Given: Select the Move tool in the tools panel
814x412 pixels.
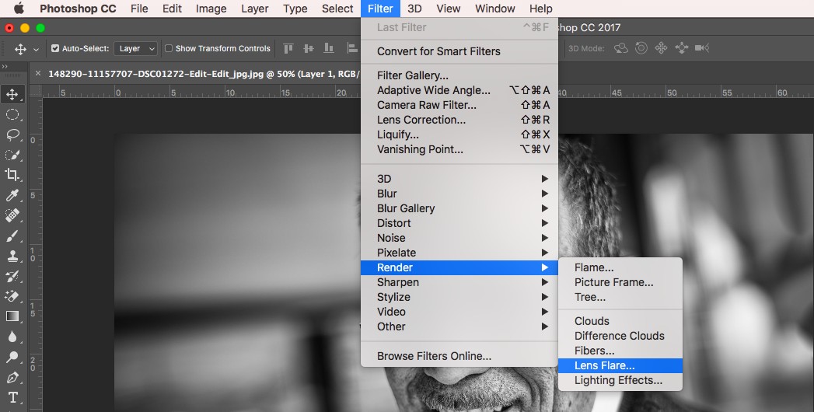Looking at the screenshot, I should [x=12, y=94].
